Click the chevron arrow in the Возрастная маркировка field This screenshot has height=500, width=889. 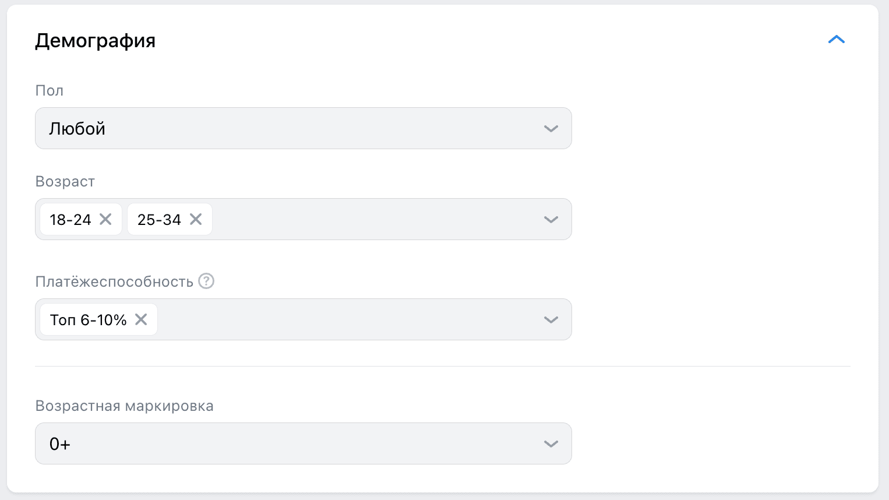551,443
